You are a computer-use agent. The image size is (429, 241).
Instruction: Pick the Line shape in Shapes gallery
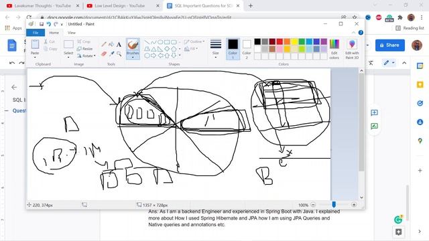point(147,42)
